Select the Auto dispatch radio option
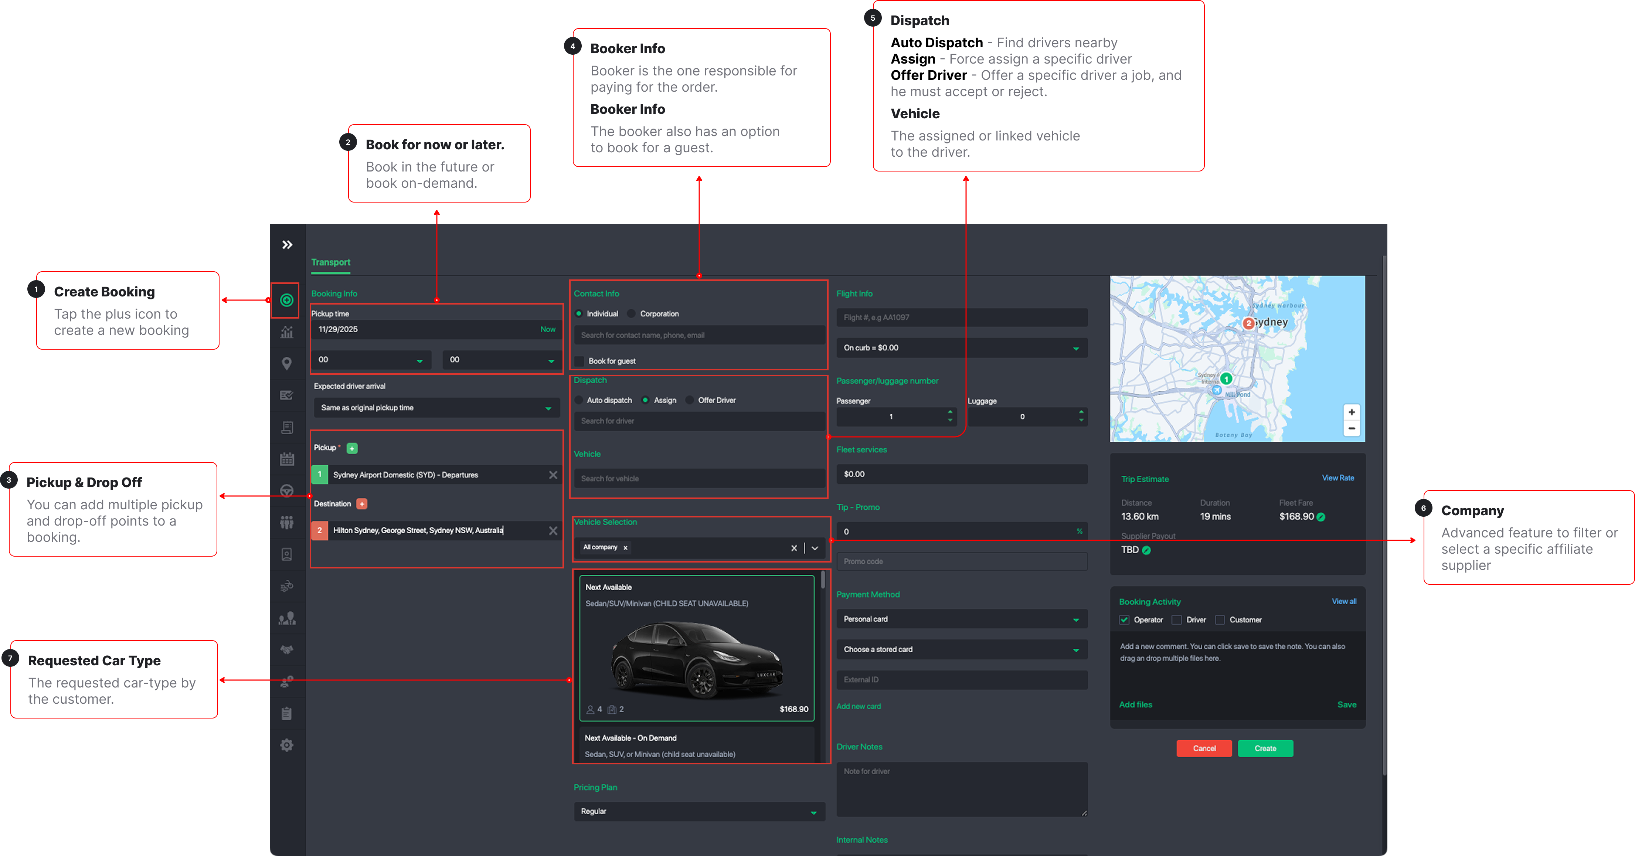This screenshot has height=856, width=1635. (579, 400)
